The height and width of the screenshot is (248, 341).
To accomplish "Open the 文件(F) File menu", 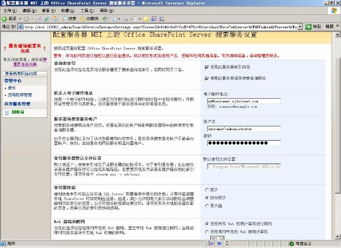I will click(x=10, y=11).
